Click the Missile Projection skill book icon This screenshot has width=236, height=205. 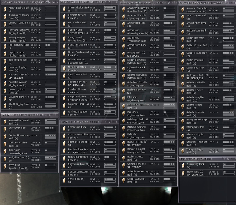(x=64, y=68)
